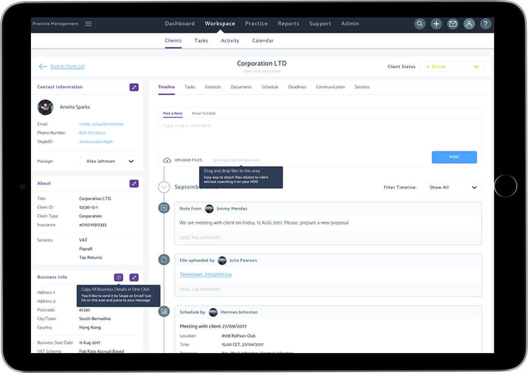Viewport: 528px width, 373px height.
Task: Open the user profile icon
Action: 469,24
